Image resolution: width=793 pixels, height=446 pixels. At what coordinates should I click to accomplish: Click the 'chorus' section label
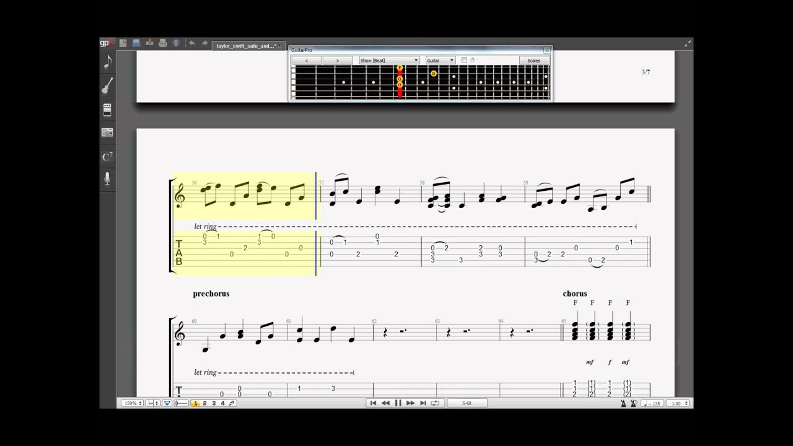pyautogui.click(x=575, y=294)
